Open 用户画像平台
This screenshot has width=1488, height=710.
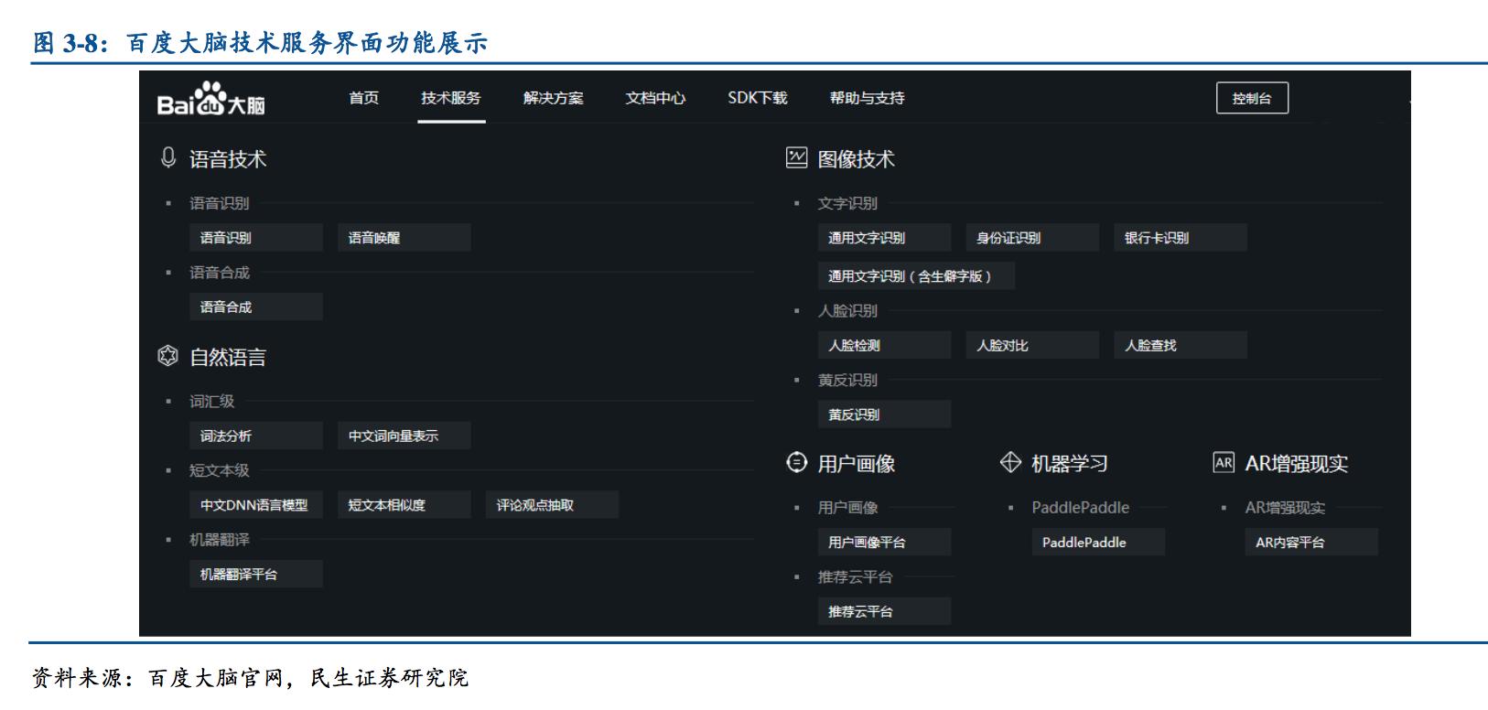[x=884, y=543]
